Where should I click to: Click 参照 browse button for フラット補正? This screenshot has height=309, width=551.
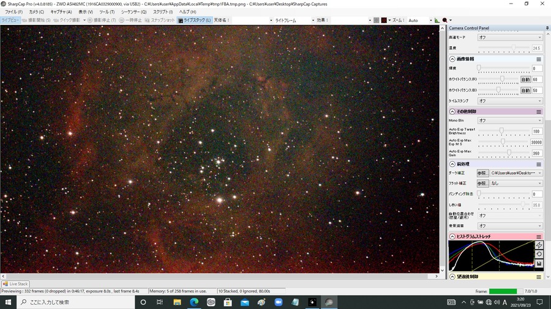coord(482,183)
